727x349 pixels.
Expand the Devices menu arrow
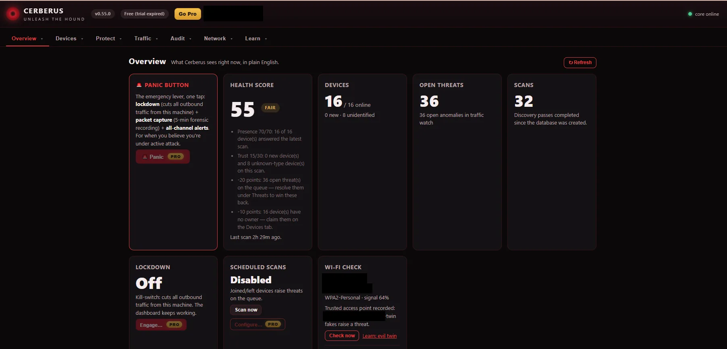pos(82,39)
